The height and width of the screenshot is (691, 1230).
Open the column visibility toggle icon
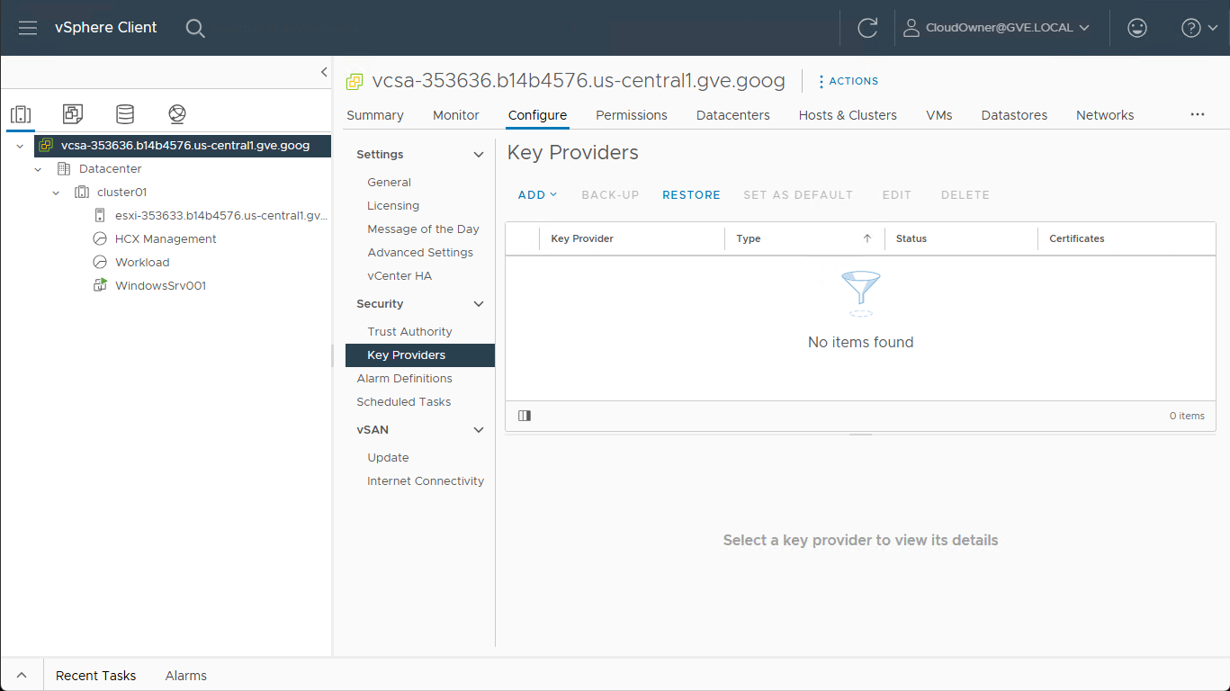tap(525, 416)
